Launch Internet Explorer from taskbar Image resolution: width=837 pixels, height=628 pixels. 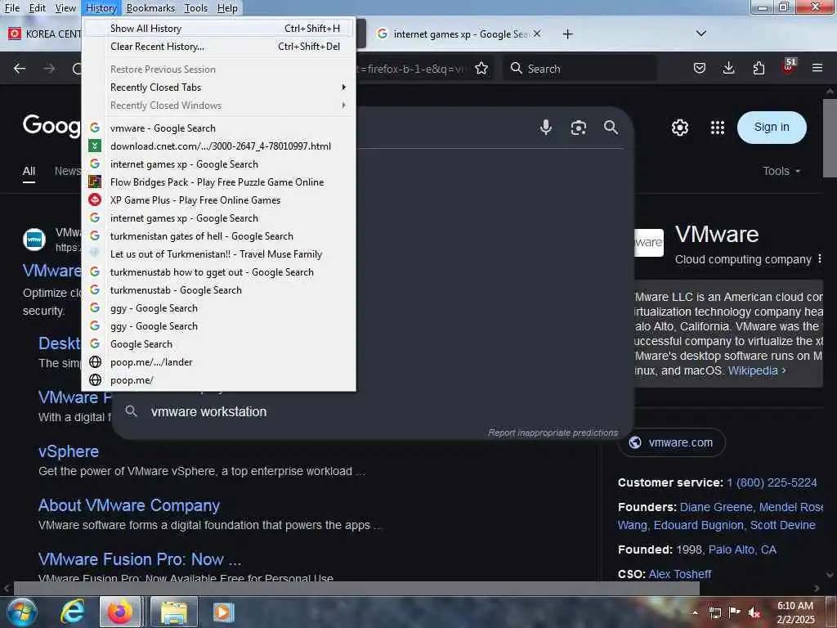[72, 612]
